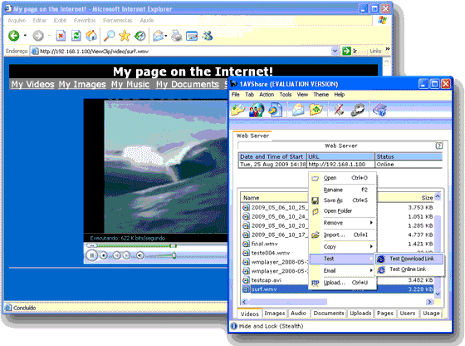
Task: Choose Test Download Link from submenu
Action: tap(409, 259)
